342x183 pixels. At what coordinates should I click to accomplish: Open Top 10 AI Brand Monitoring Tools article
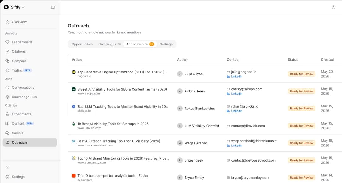click(123, 158)
